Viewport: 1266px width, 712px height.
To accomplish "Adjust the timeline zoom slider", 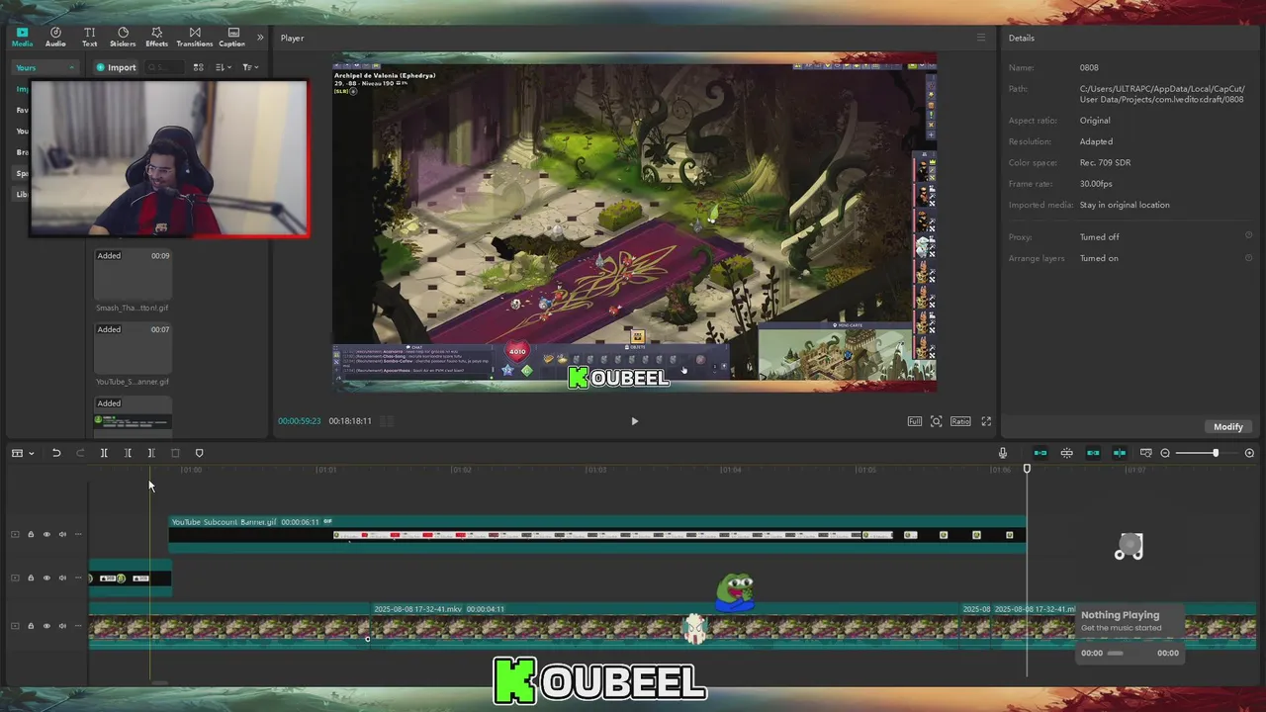I will tap(1207, 453).
